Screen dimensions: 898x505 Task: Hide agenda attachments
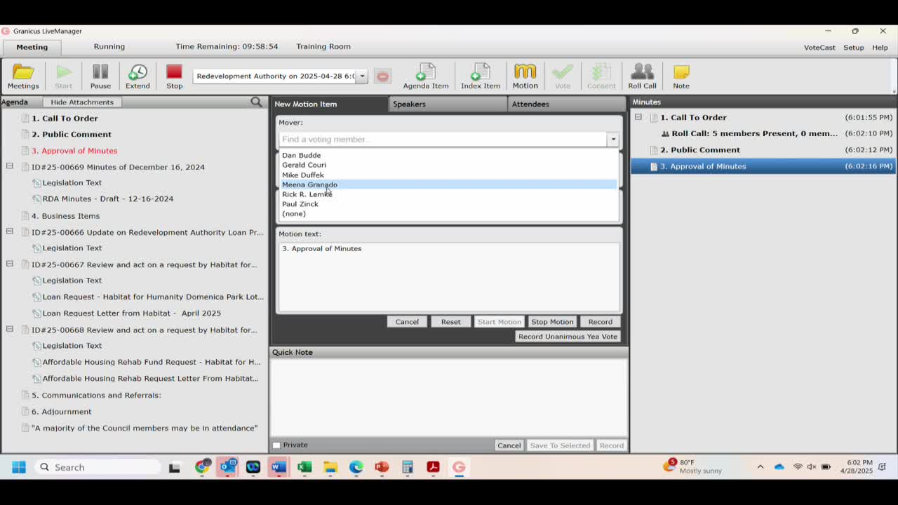82,102
